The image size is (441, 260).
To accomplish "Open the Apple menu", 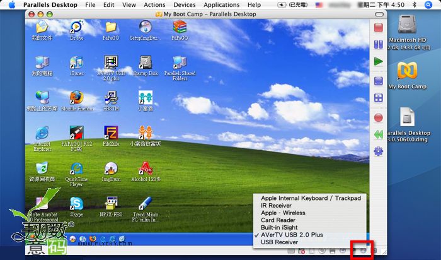I will coord(11,5).
